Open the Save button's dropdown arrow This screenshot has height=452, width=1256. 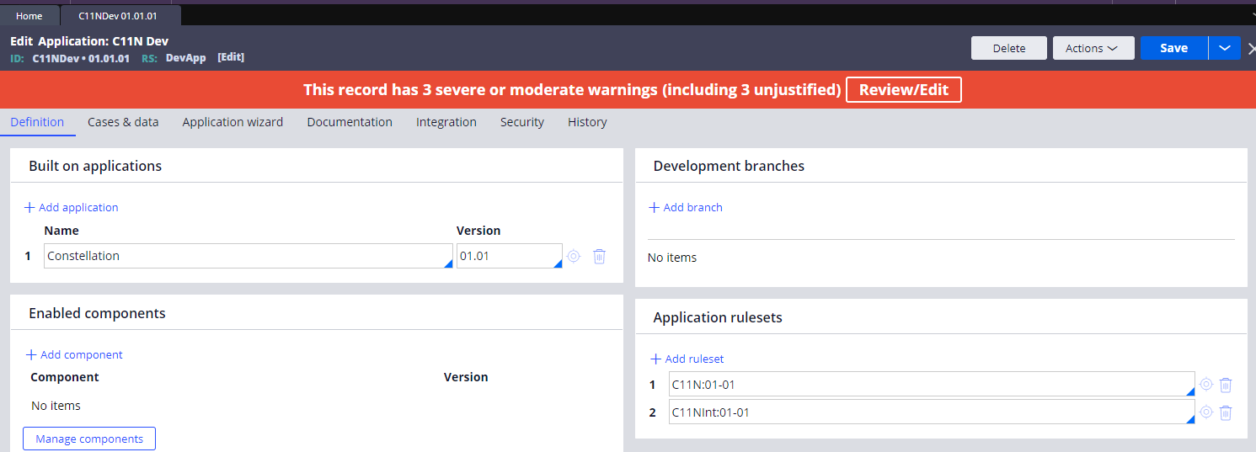1224,48
